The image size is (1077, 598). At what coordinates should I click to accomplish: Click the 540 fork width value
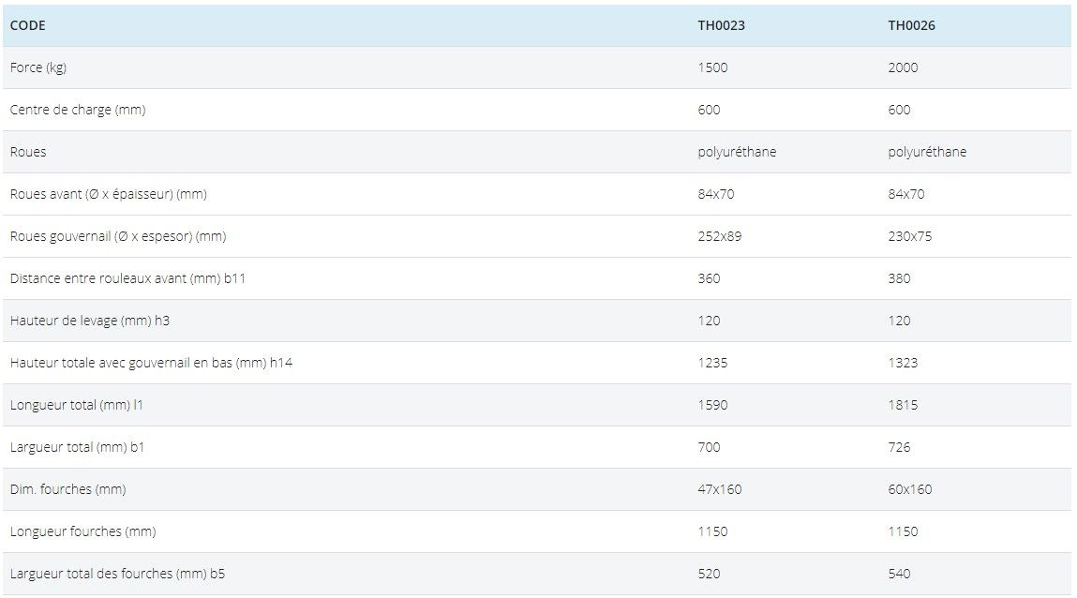[x=899, y=574]
